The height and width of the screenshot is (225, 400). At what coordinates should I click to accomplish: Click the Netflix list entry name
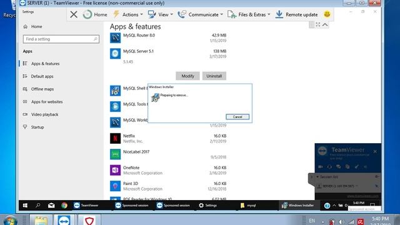[129, 136]
